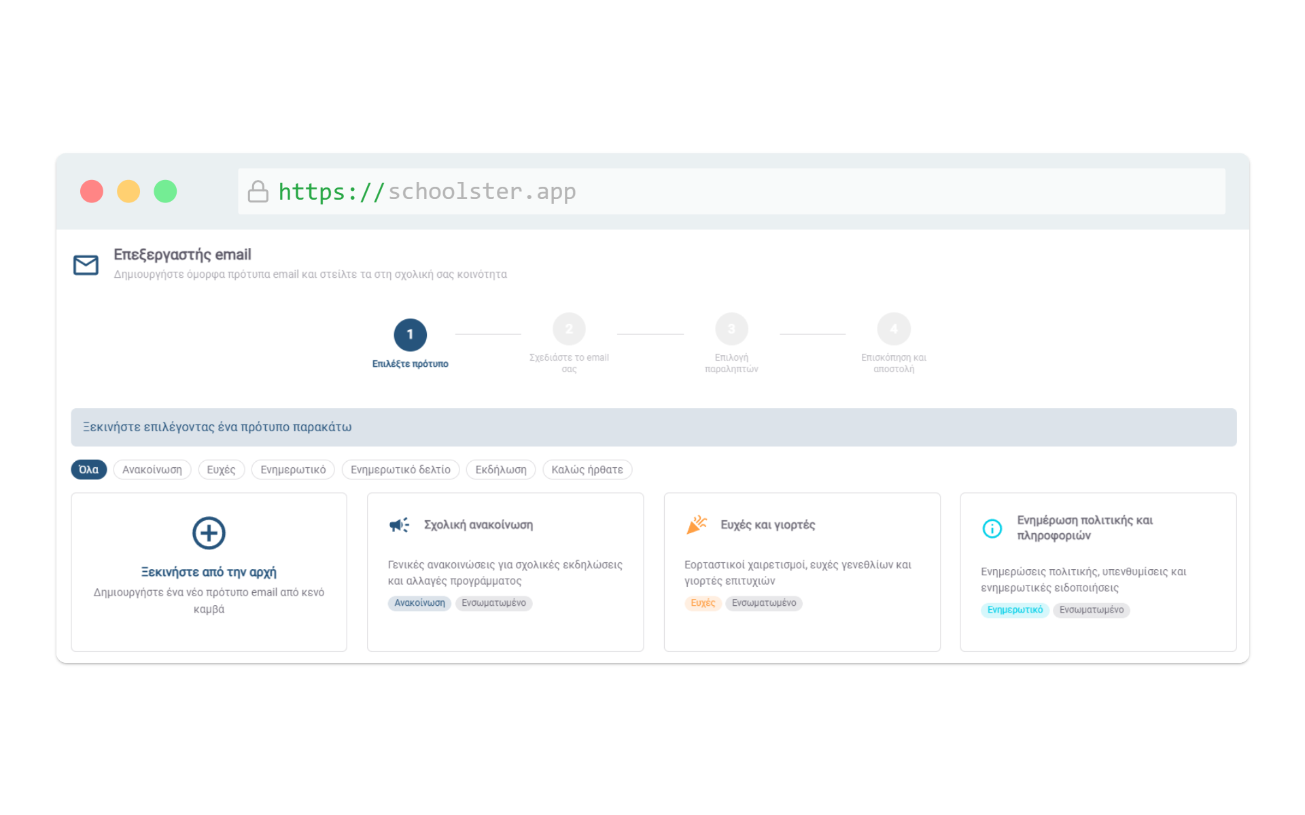This screenshot has width=1305, height=815.
Task: Click the plus circle icon to start from scratch
Action: coord(209,533)
